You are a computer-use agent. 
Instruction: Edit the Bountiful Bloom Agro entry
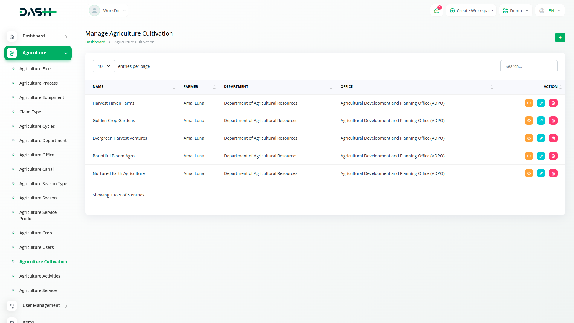541,156
